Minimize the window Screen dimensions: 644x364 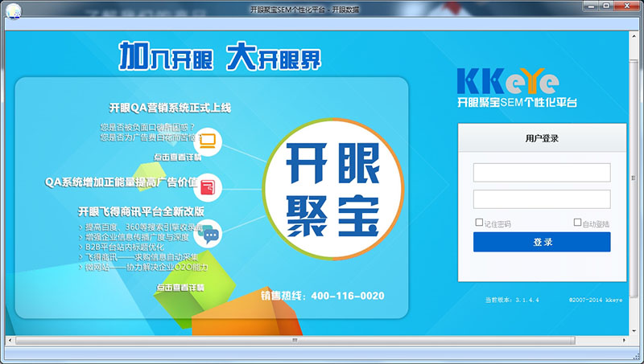(x=592, y=6)
